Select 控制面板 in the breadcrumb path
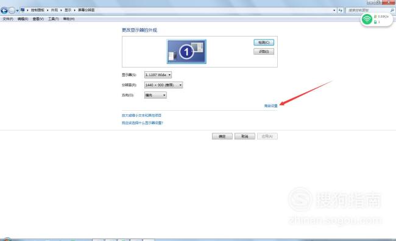The width and height of the screenshot is (396, 241). click(x=38, y=10)
